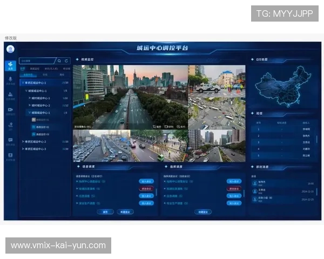Open the microphone voice dispatch sidebar icon
Image resolution: width=324 pixels, height=259 pixels.
click(10, 80)
